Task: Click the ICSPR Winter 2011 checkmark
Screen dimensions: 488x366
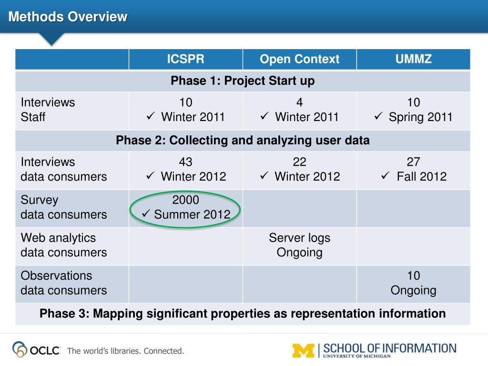Action: pyautogui.click(x=151, y=116)
